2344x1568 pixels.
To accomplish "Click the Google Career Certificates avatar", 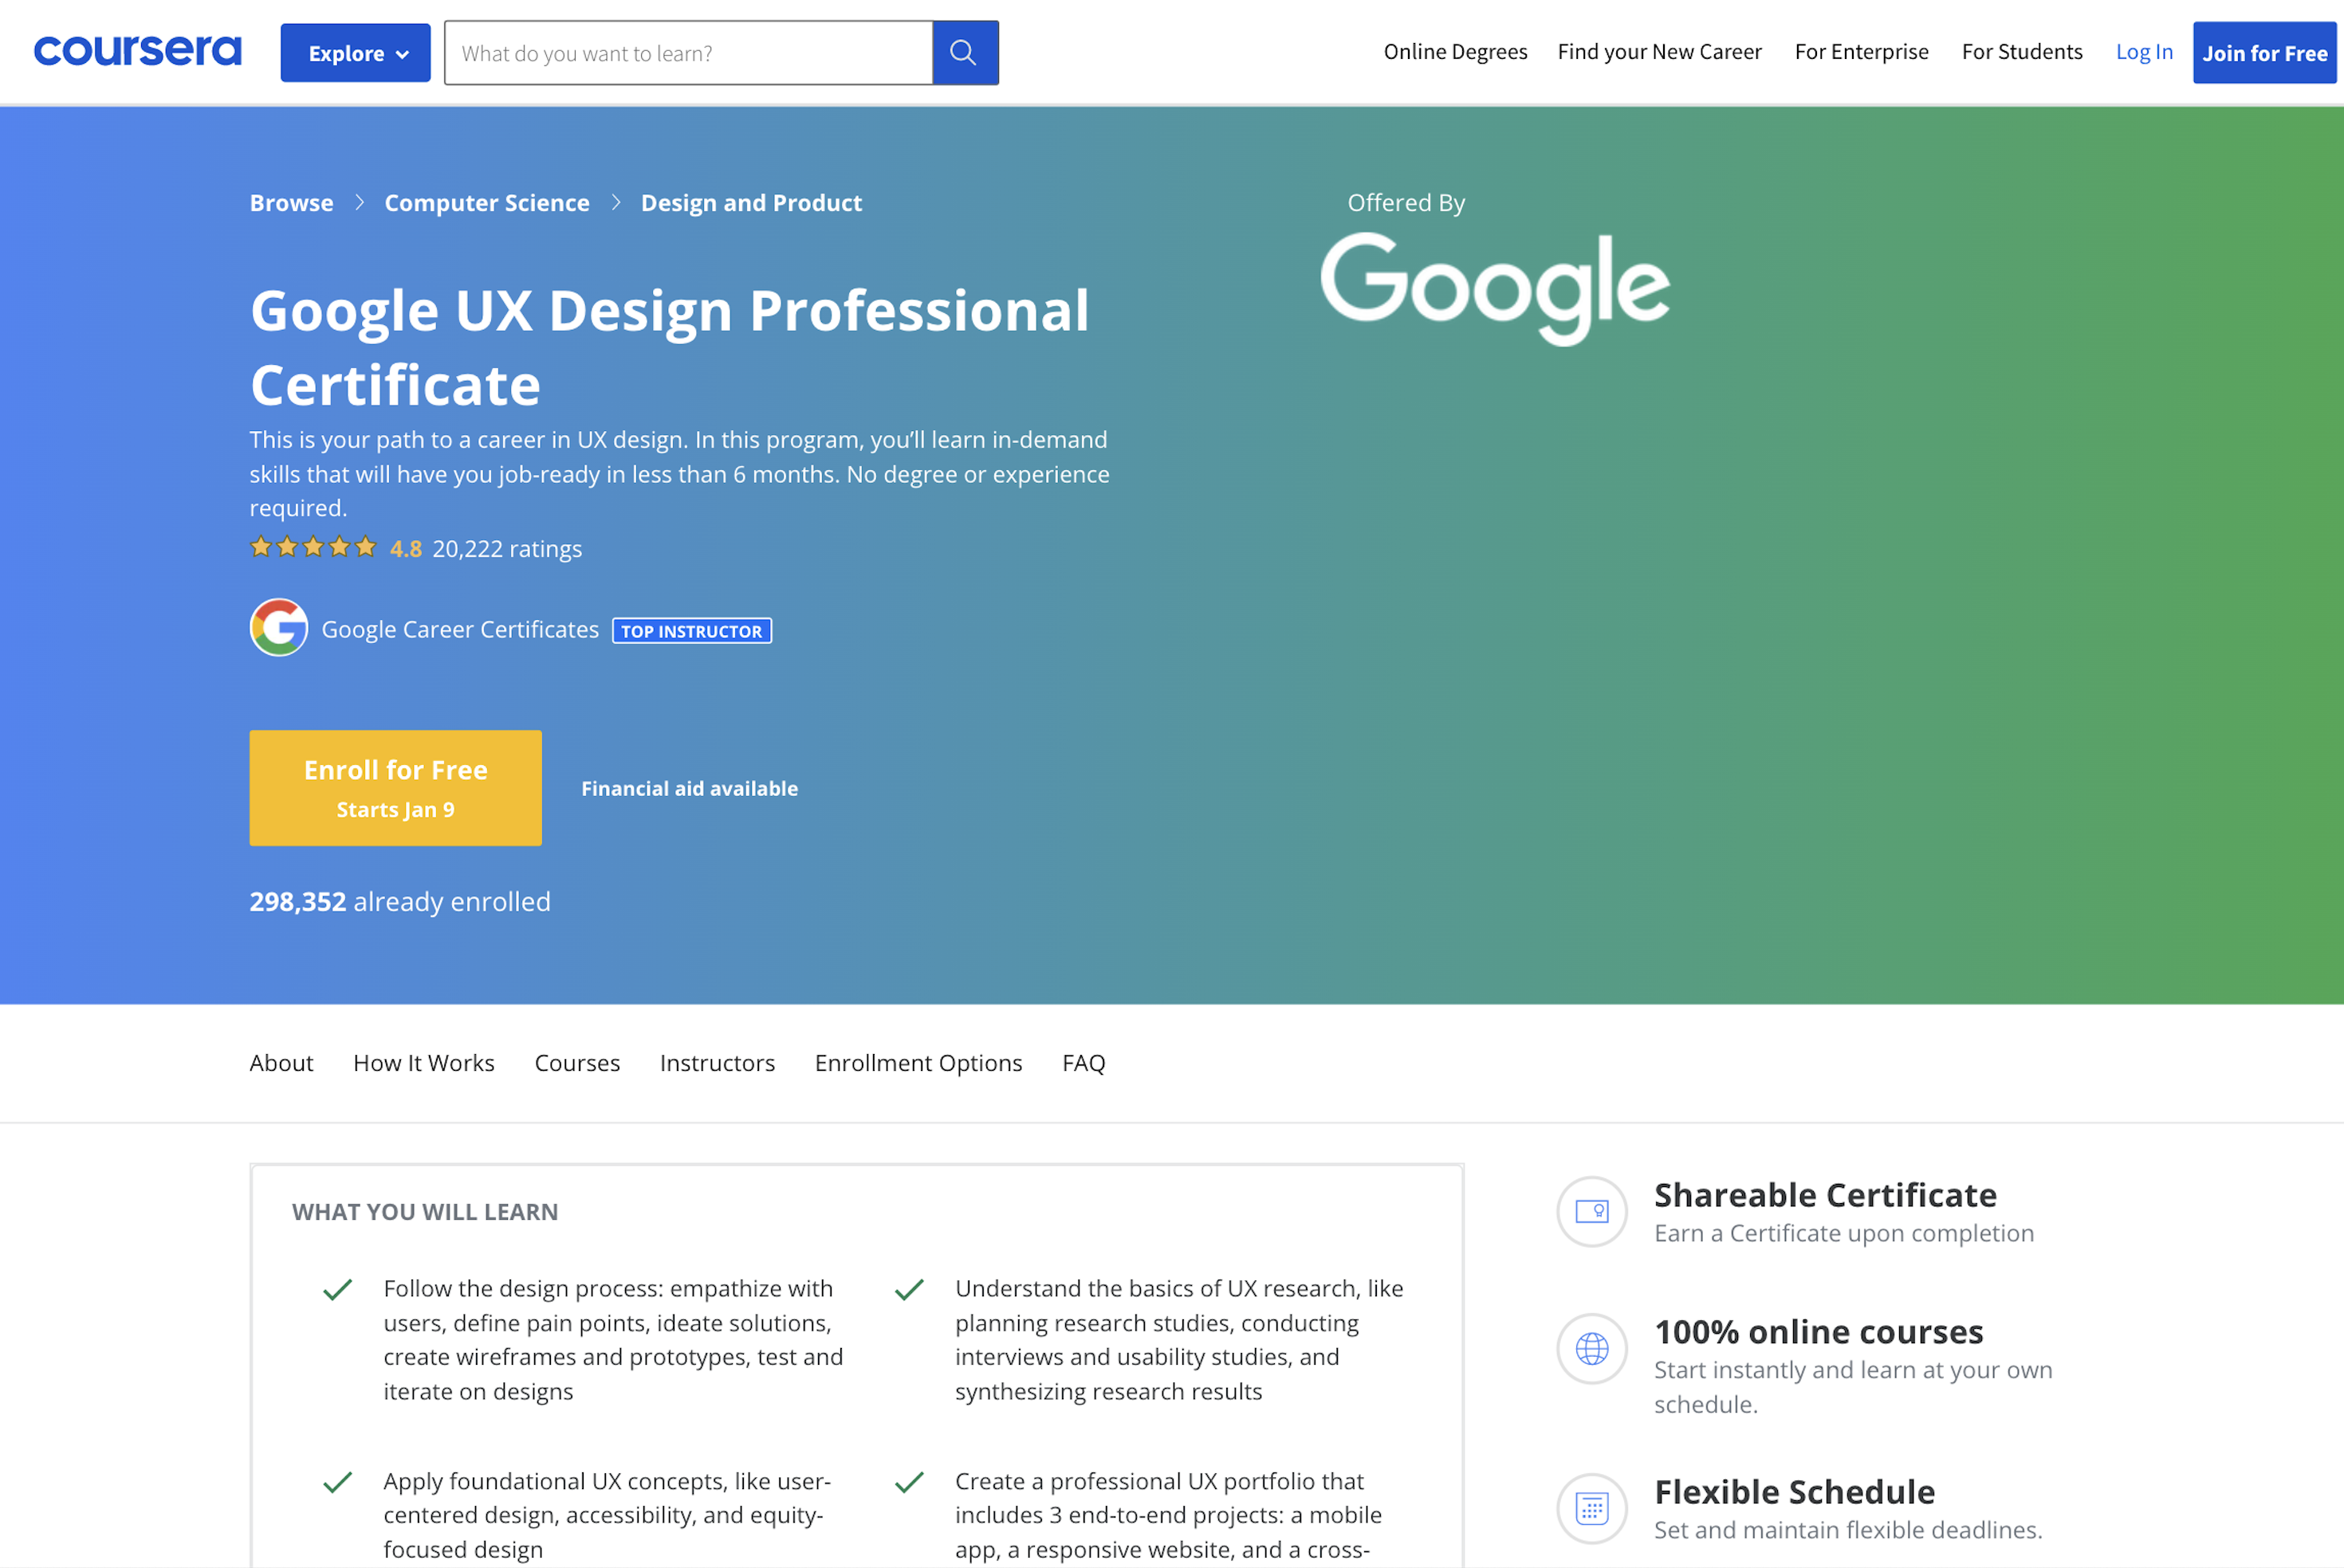I will 278,628.
